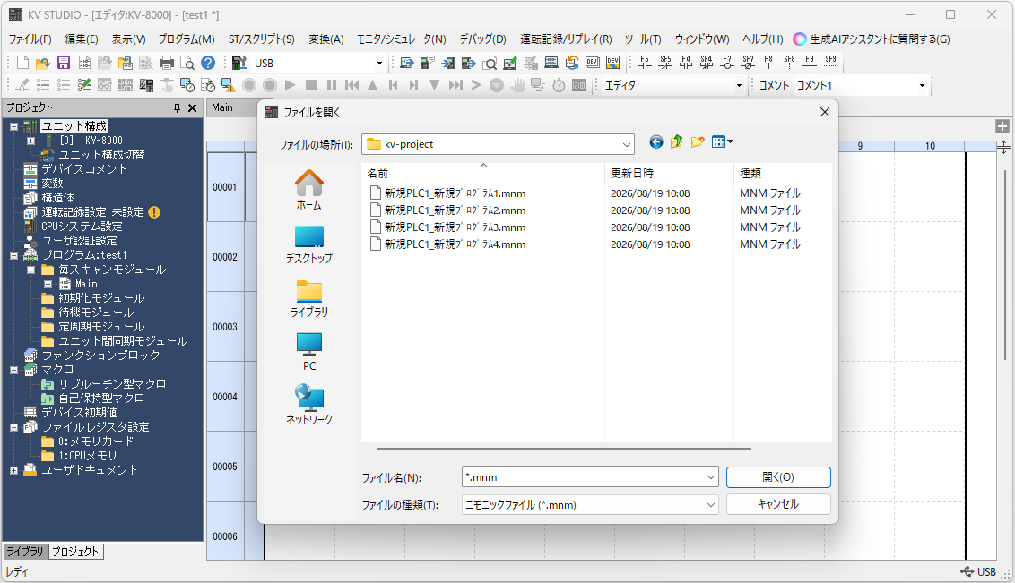Open the 編集(E) menu
Viewport: 1015px width, 583px height.
(x=82, y=39)
